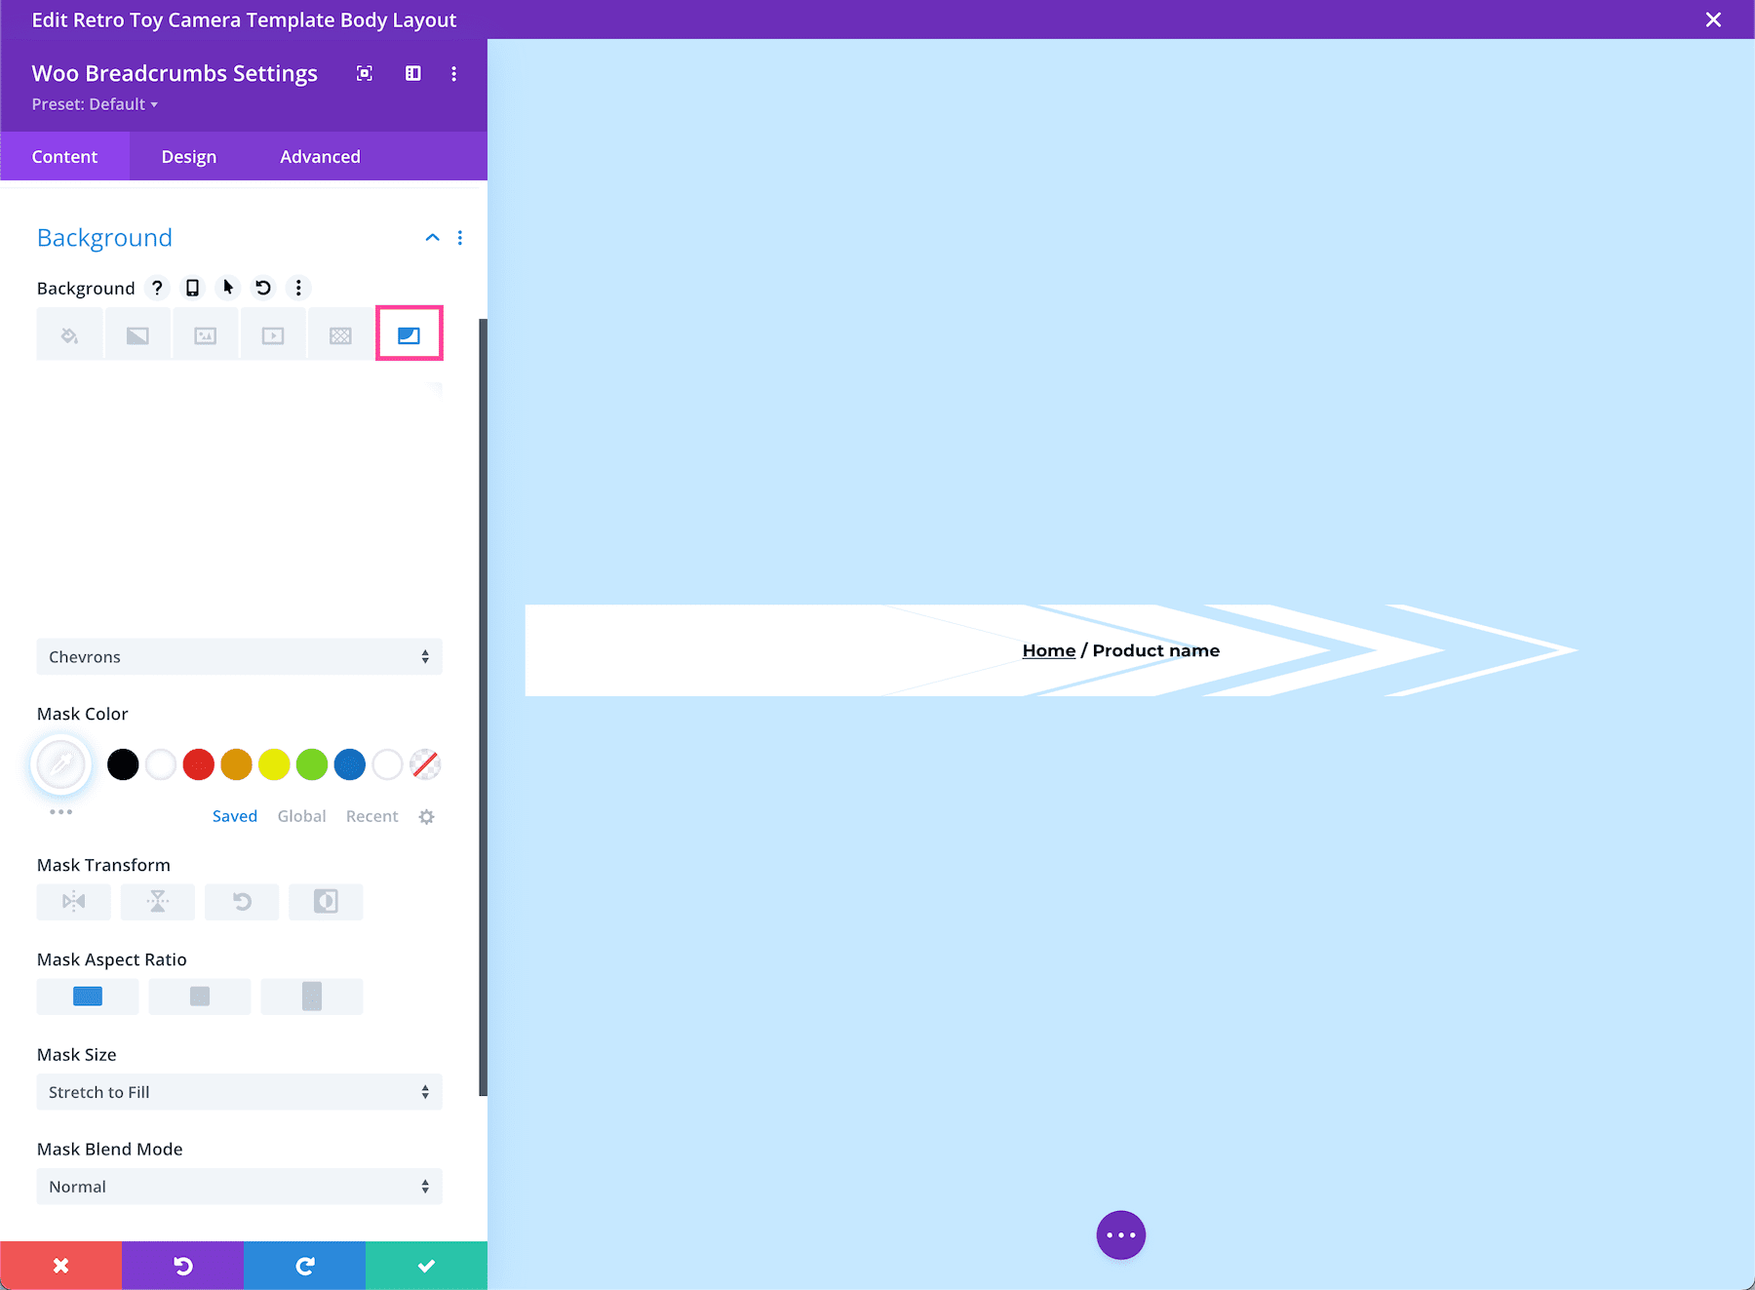The image size is (1755, 1290).
Task: Click the Global saved colors link
Action: click(x=301, y=816)
